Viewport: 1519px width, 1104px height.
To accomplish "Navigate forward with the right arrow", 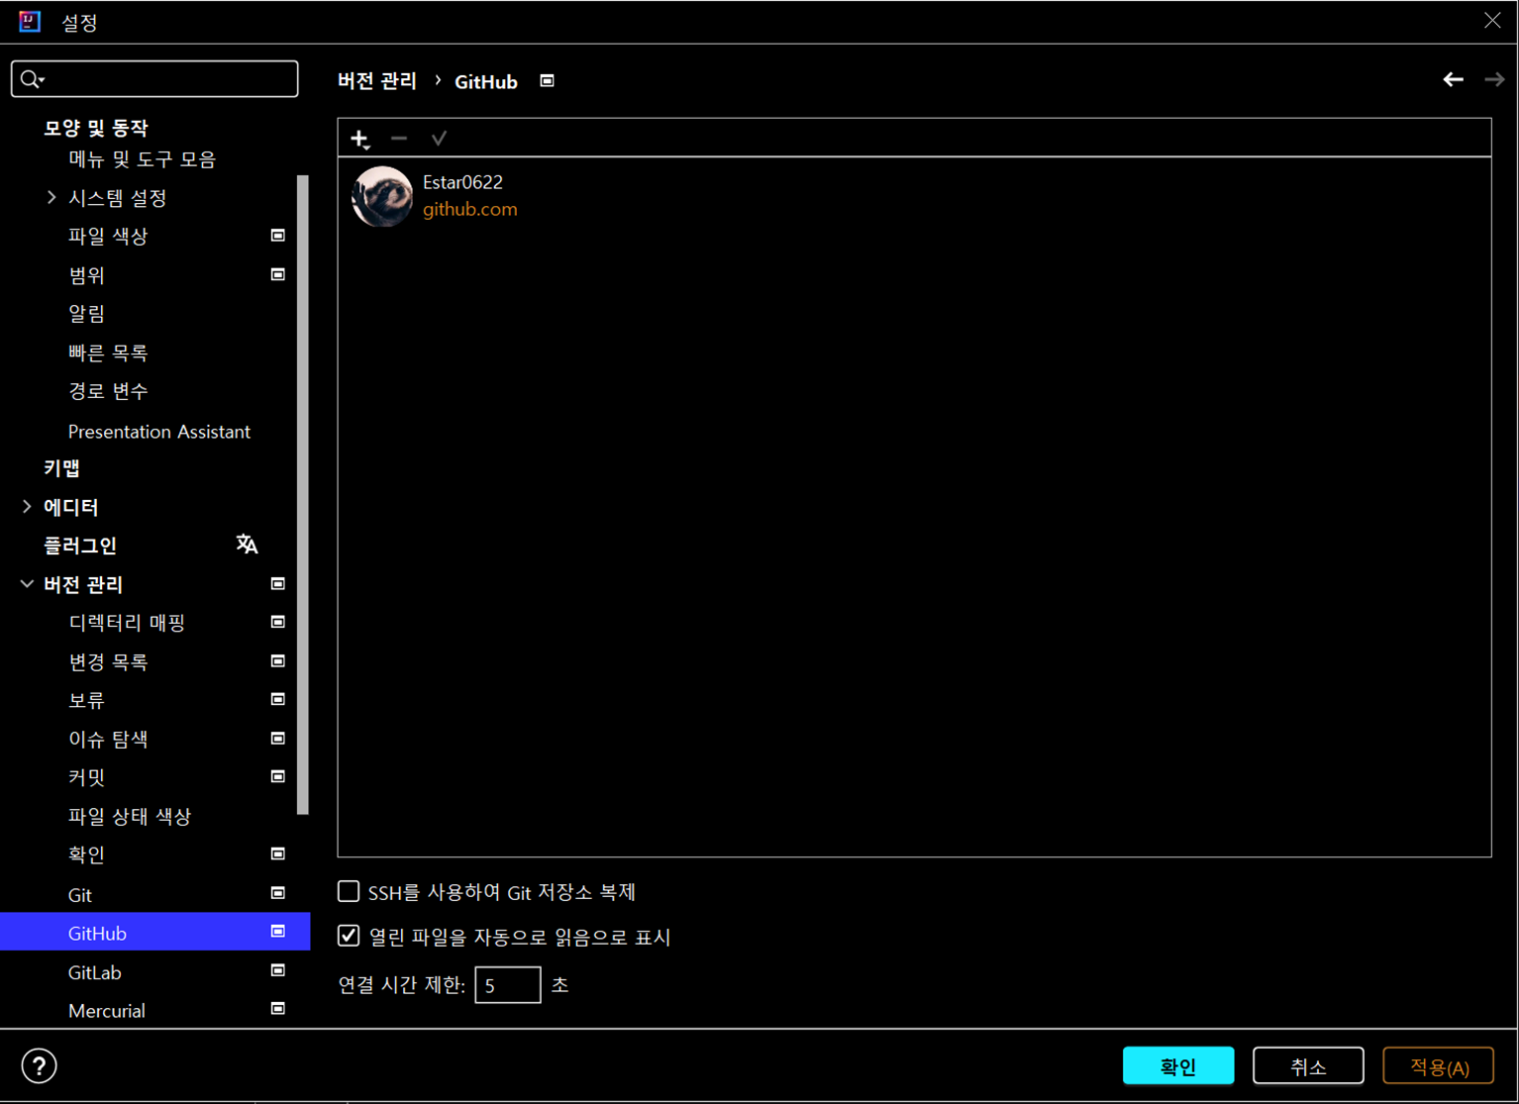I will [1493, 79].
